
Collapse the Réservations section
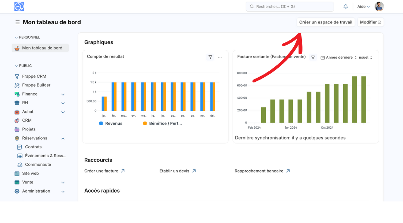(63, 138)
